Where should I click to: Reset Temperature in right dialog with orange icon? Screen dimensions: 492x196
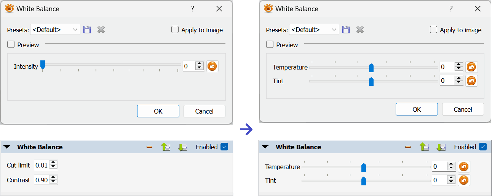click(471, 67)
